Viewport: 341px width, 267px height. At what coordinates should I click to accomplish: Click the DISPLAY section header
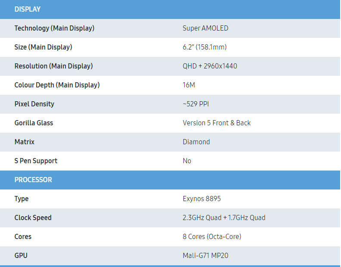tap(28, 9)
